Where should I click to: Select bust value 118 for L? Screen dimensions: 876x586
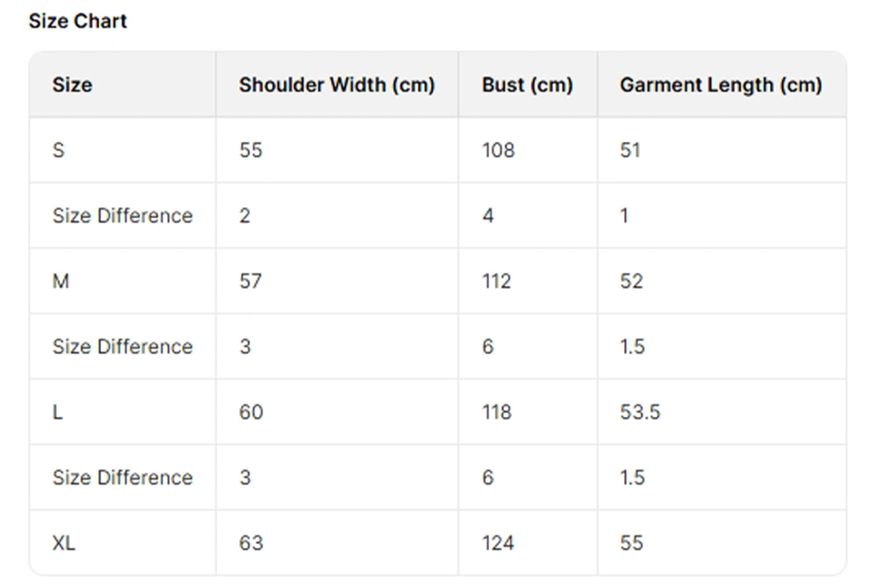pos(496,412)
